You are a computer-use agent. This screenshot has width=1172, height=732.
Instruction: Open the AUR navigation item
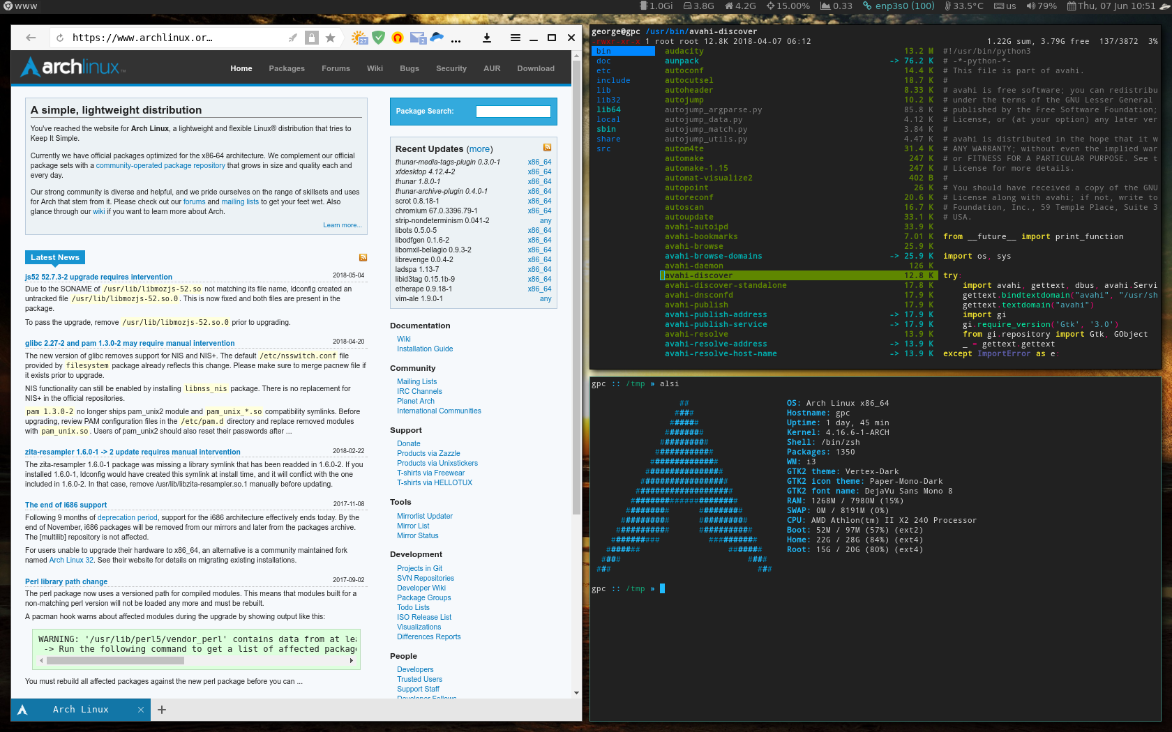pyautogui.click(x=492, y=68)
